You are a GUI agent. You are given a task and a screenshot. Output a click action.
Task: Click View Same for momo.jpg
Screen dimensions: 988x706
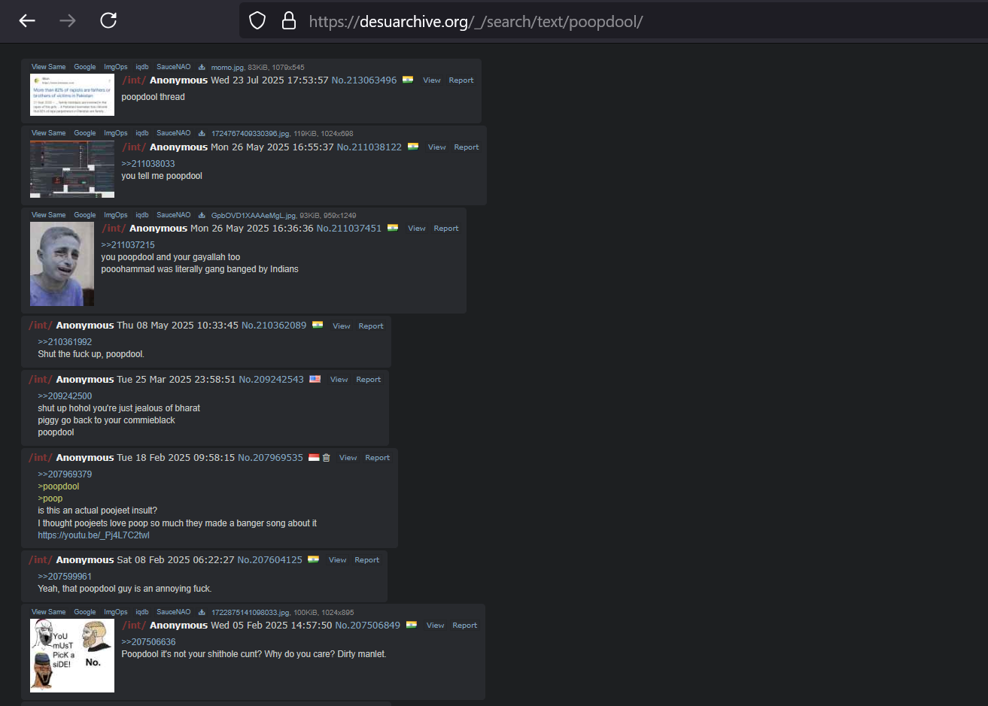tap(48, 67)
